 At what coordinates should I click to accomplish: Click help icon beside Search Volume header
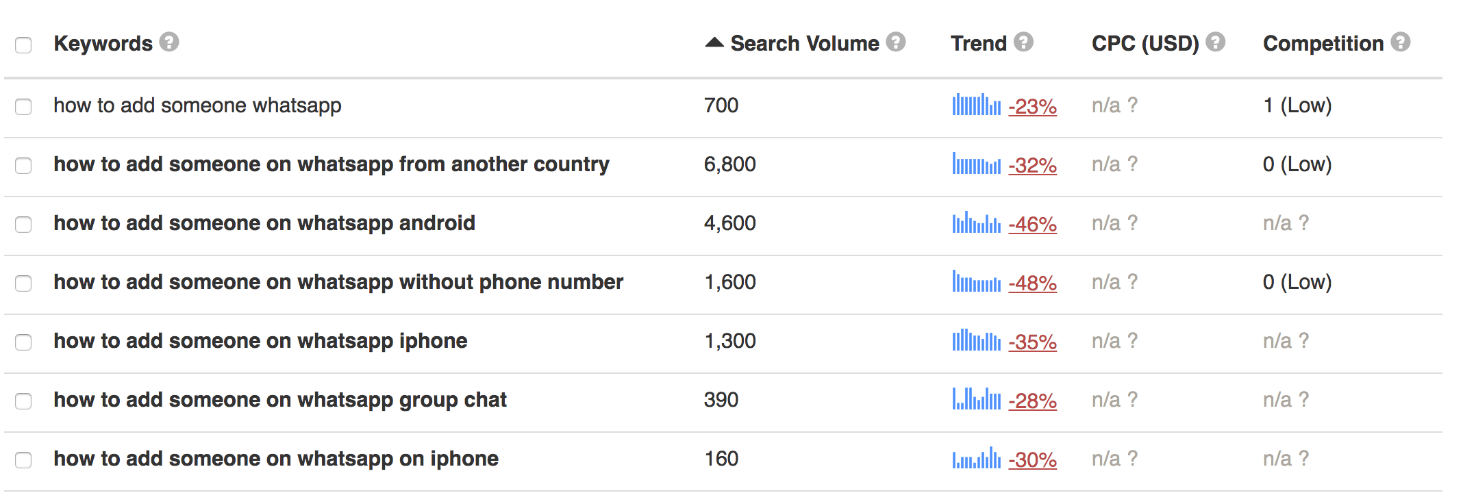tap(895, 42)
